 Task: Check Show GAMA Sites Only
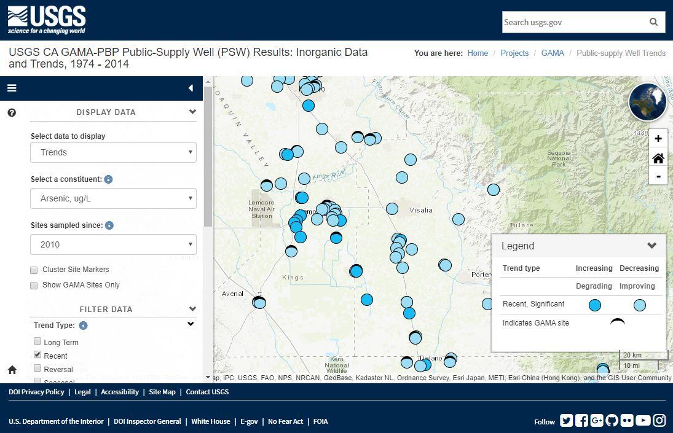point(34,285)
